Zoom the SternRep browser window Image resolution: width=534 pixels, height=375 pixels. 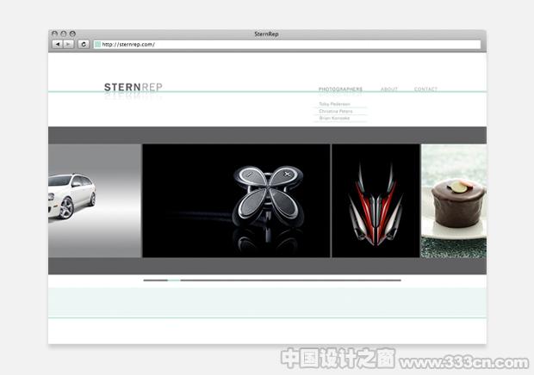72,34
